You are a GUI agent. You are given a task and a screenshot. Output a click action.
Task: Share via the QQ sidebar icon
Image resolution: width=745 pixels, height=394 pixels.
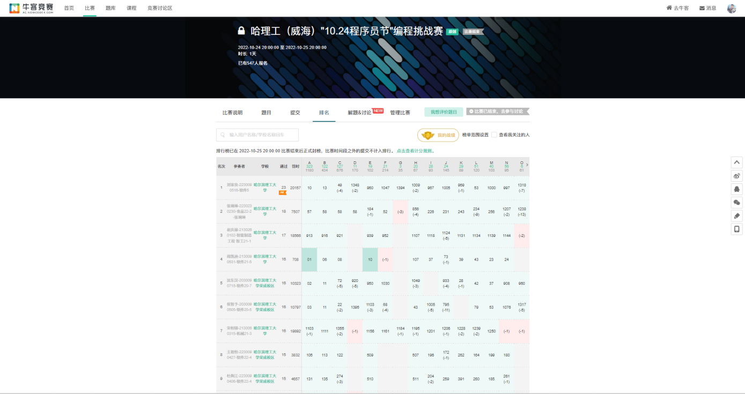click(x=736, y=189)
